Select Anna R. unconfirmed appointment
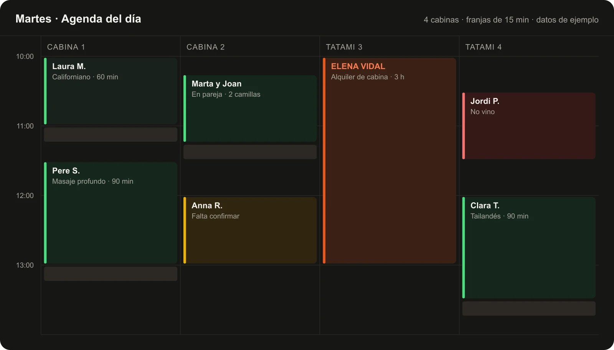Screen dimensions: 614x350 pos(250,230)
